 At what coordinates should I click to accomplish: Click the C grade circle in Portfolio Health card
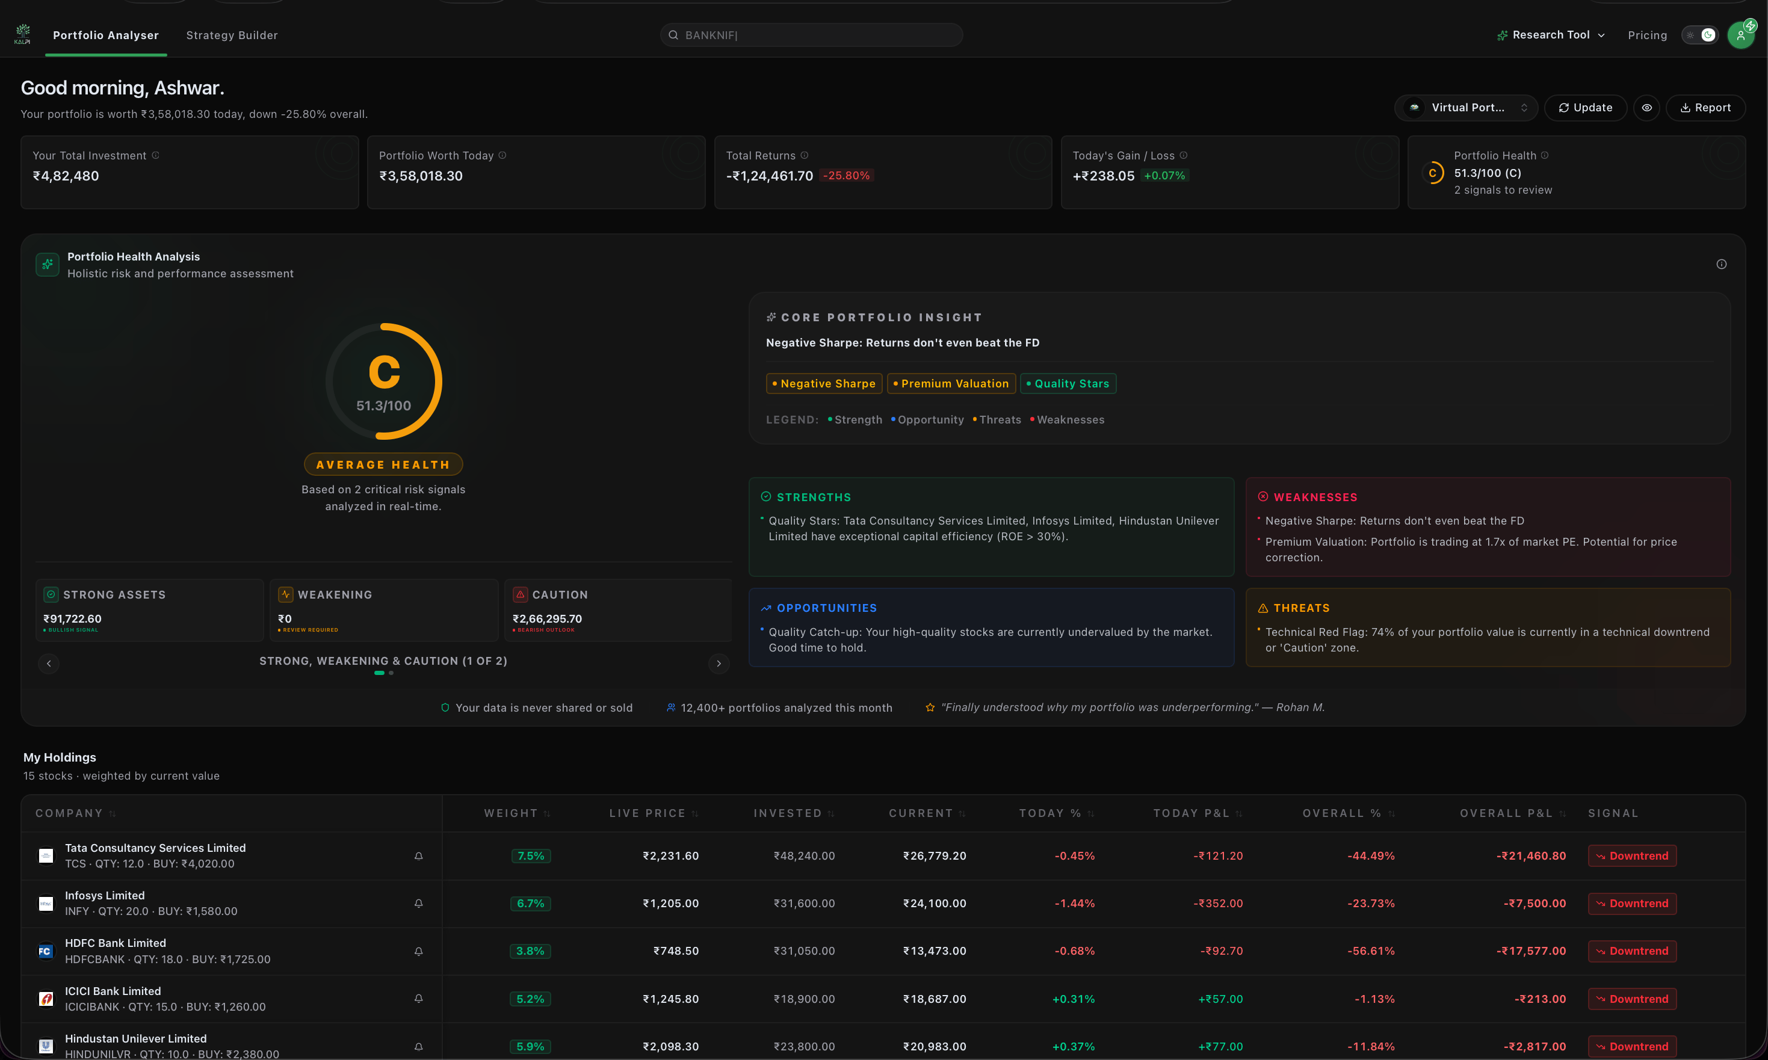tap(1432, 173)
